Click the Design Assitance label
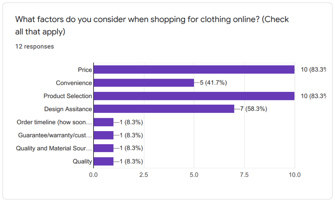The width and height of the screenshot is (335, 202). pyautogui.click(x=68, y=109)
